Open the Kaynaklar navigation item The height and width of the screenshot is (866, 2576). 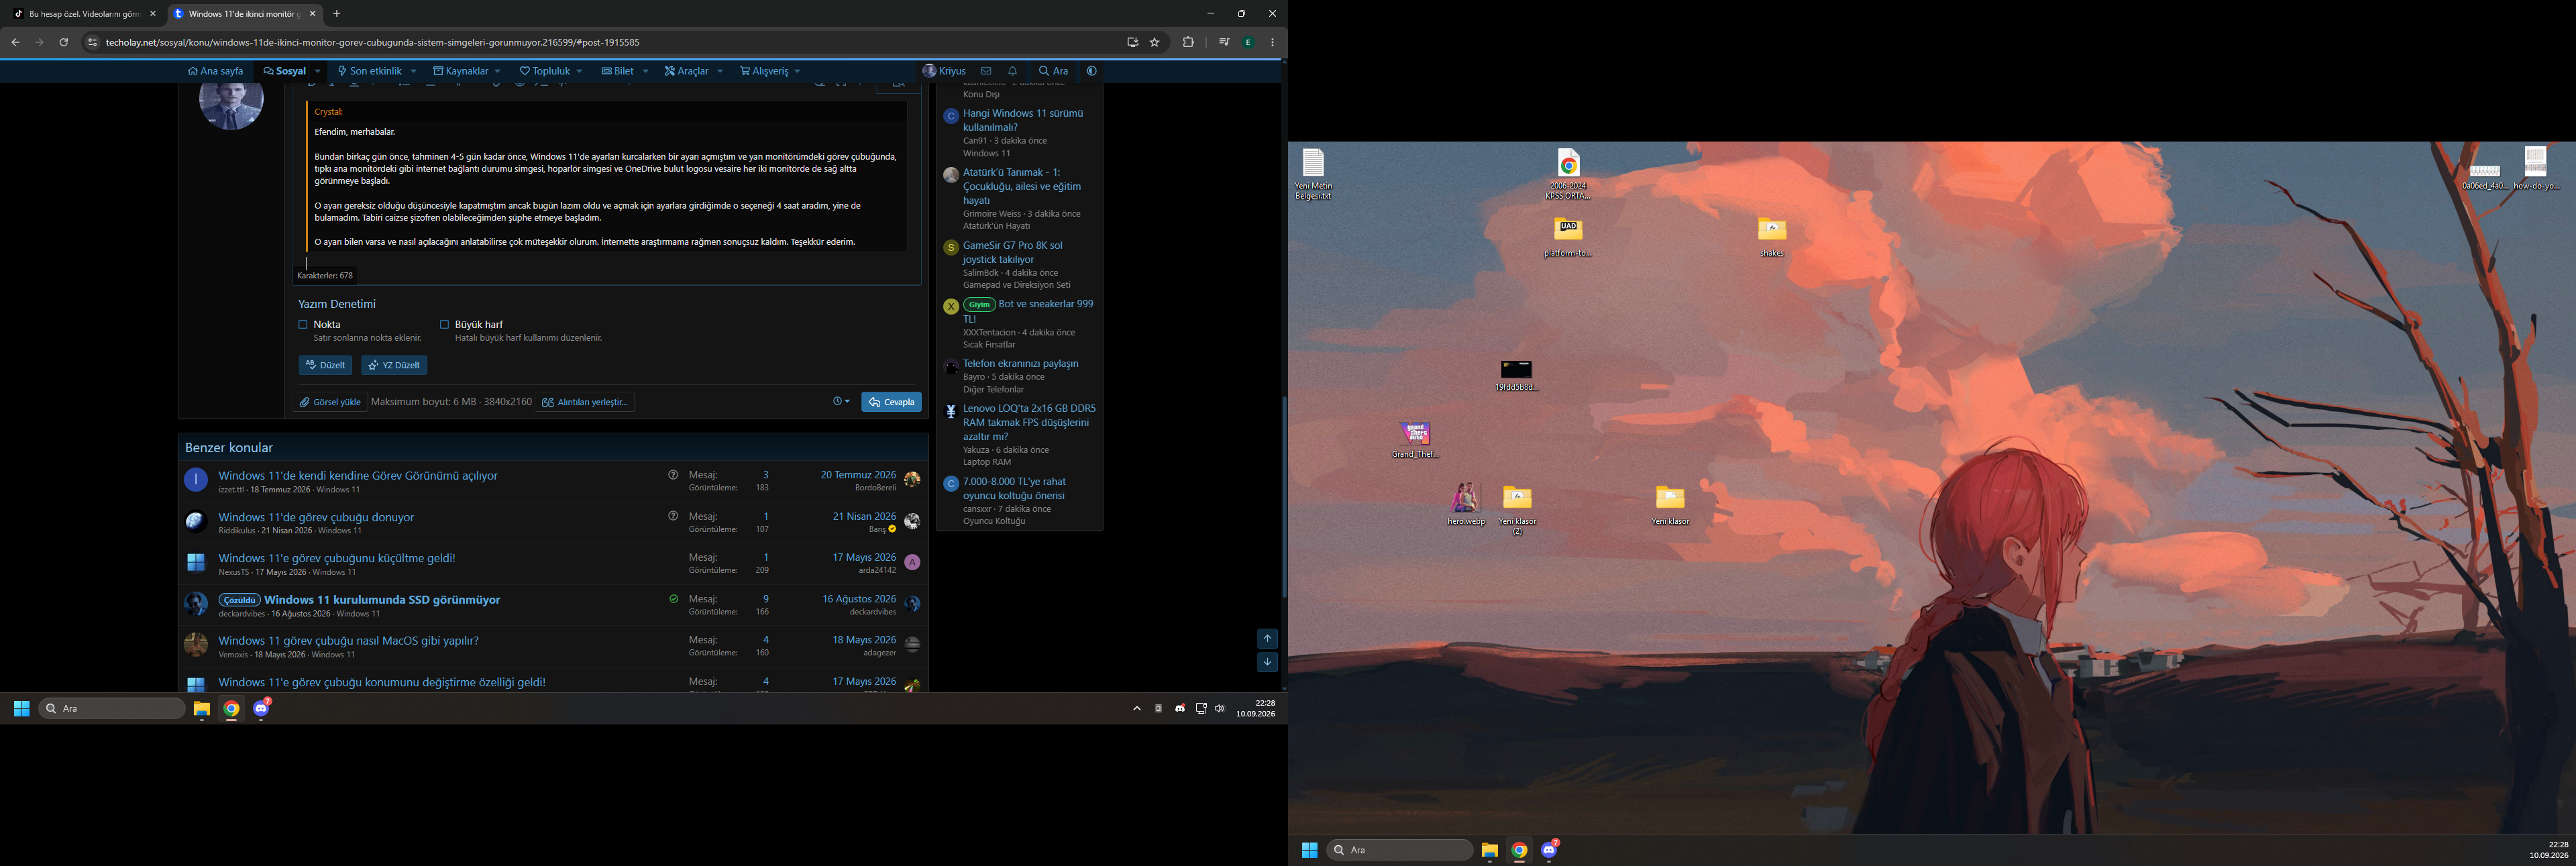[x=460, y=71]
